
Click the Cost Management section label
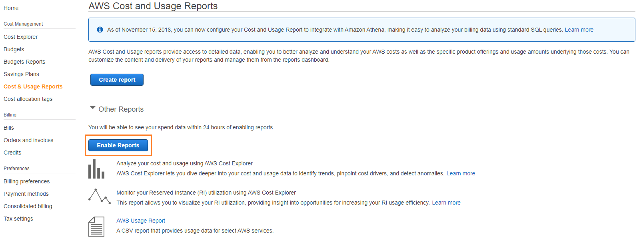(x=23, y=24)
